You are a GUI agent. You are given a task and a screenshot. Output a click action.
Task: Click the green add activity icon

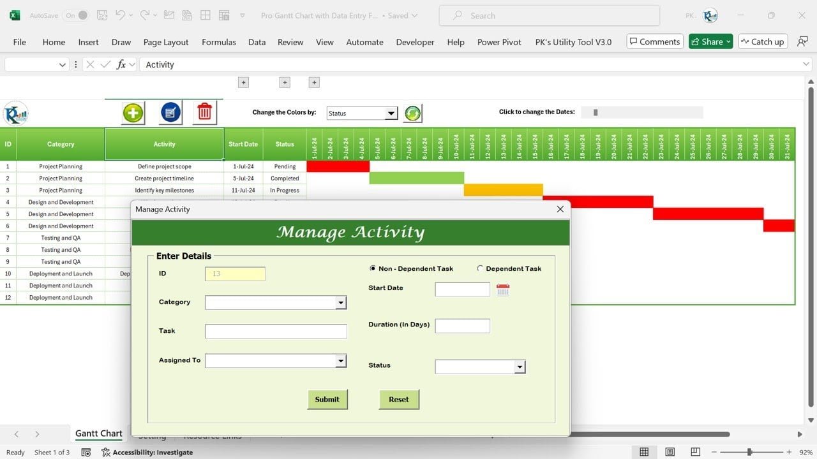tap(133, 113)
